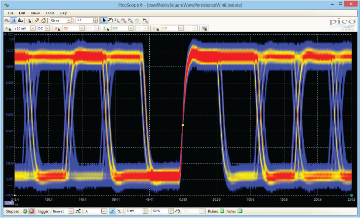Open the Math channels button
The height and width of the screenshot is (218, 360).
[204, 28]
